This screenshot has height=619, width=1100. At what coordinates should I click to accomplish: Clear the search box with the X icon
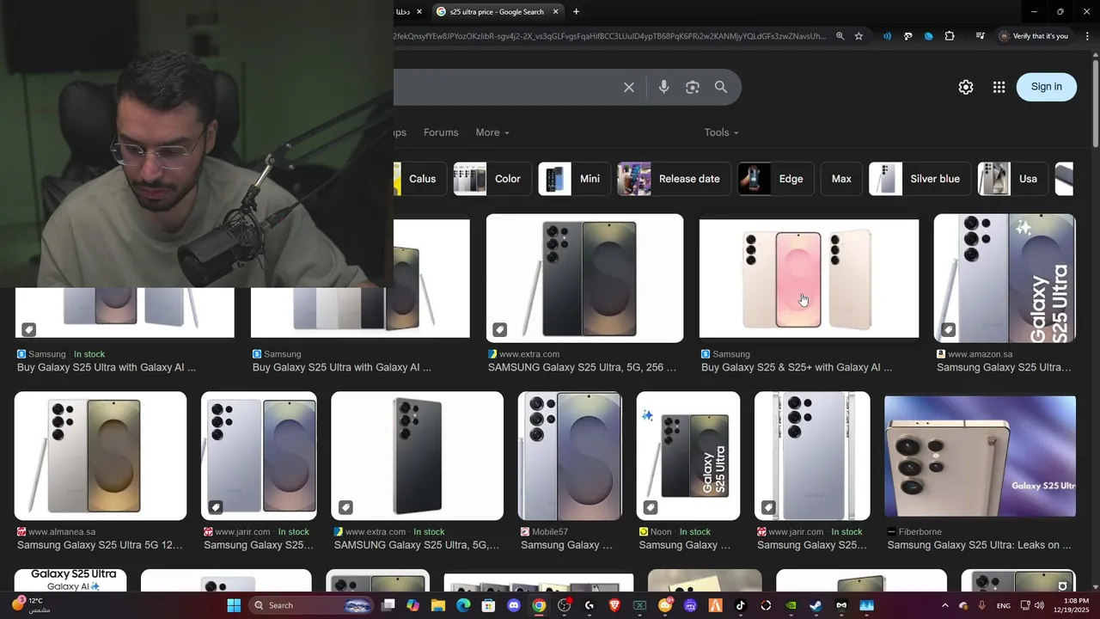pos(629,87)
